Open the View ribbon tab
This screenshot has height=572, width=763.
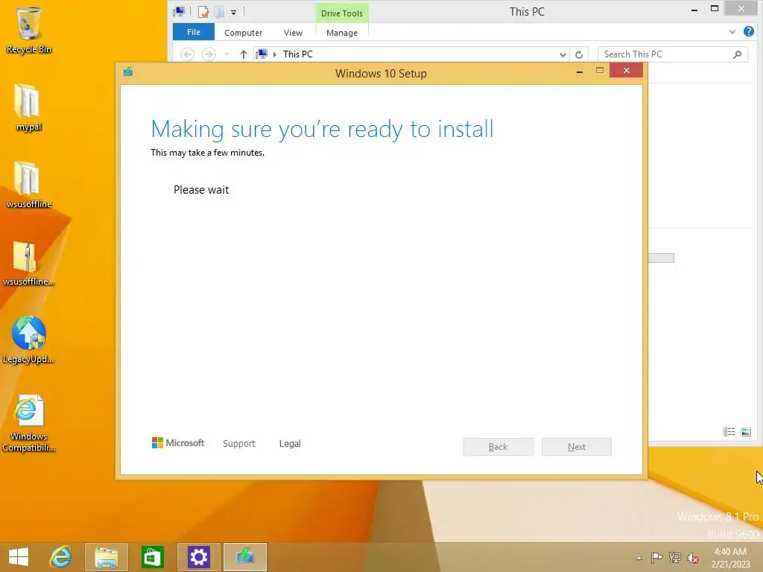coord(293,33)
